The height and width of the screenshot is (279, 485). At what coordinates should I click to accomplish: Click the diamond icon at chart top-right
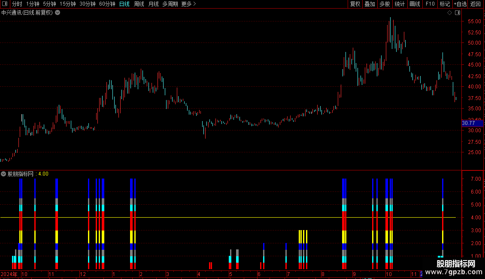(450, 13)
